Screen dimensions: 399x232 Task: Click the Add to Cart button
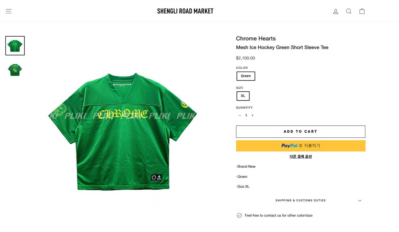tap(300, 132)
